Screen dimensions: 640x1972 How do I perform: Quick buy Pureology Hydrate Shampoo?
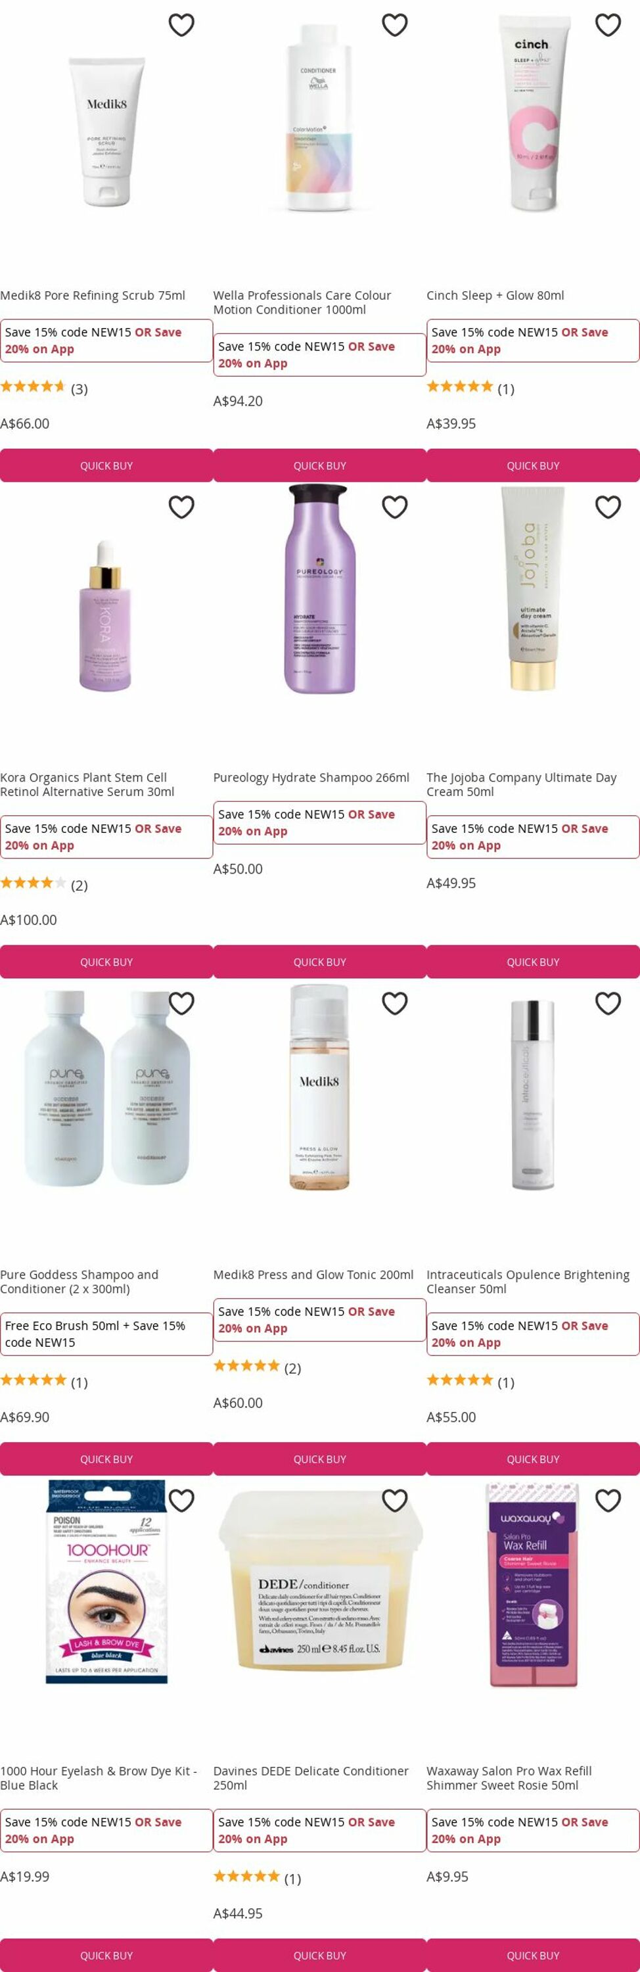tap(320, 962)
